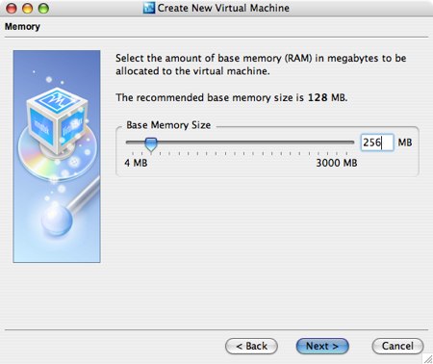Click the window resize grip in the corner
Screen dimensions: 433x364
[x=428, y=359]
